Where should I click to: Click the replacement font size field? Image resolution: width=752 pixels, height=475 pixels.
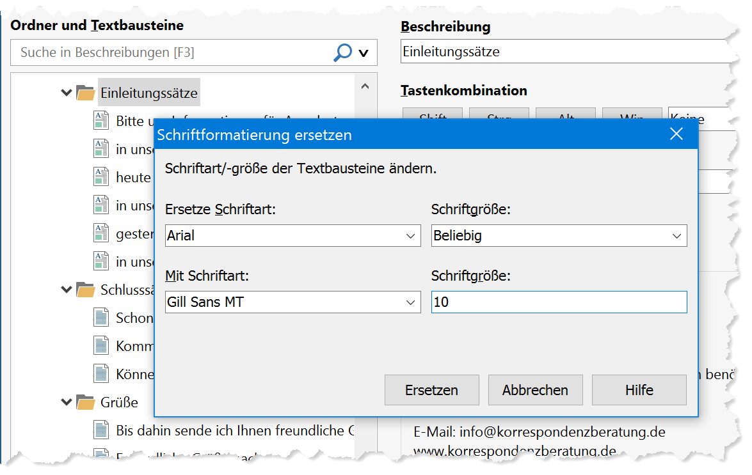tap(559, 302)
